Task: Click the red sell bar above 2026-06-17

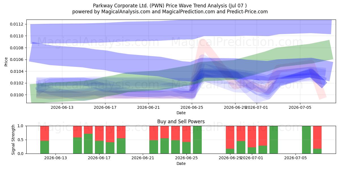Action: pyautogui.click(x=99, y=133)
